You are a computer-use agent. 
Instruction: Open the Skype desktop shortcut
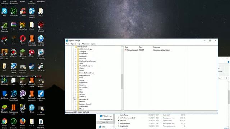click(x=4, y=12)
